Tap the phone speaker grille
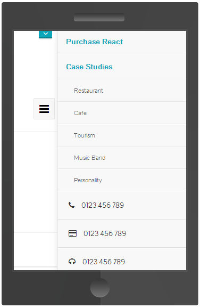 [99, 17]
